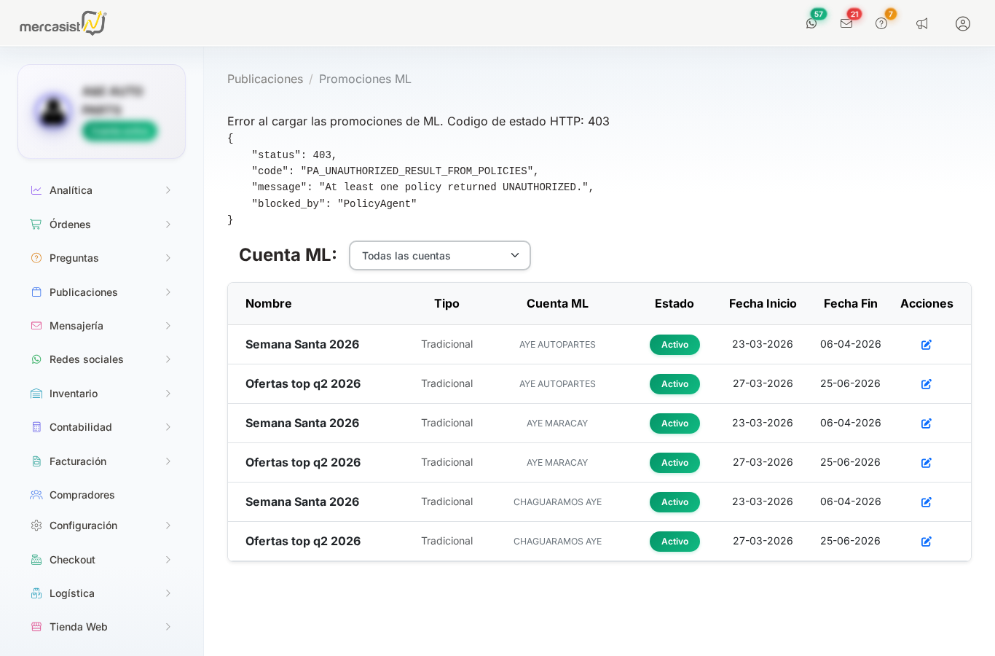Select Tienda Web in sidebar
Screen dimensions: 995x656
[101, 627]
